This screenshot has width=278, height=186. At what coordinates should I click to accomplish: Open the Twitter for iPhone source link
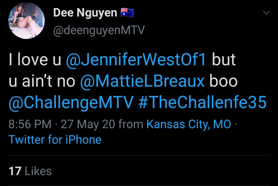coord(55,140)
